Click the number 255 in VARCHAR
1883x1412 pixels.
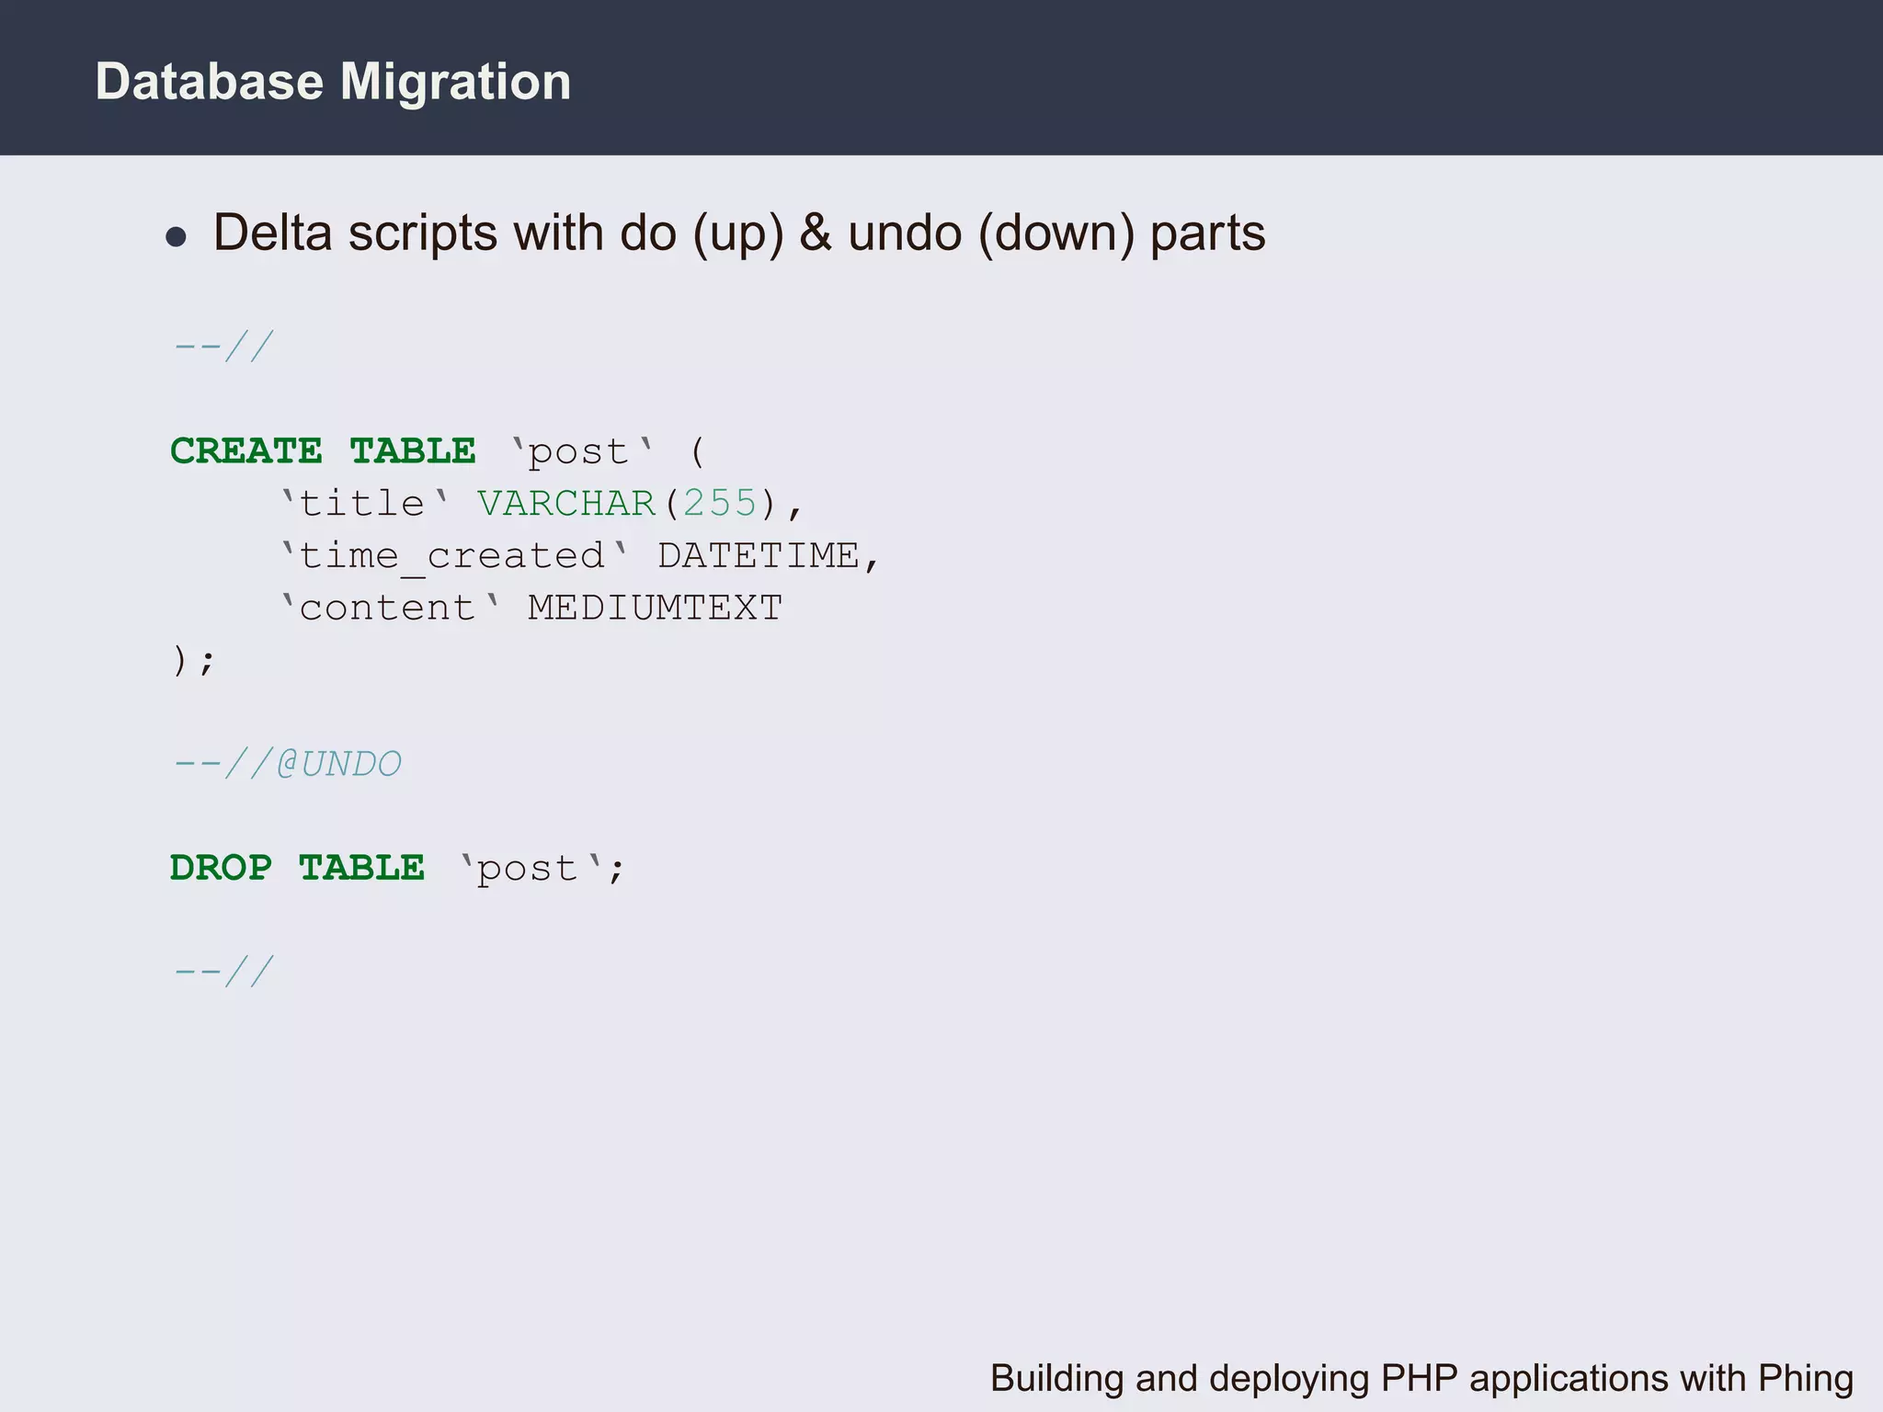point(720,504)
